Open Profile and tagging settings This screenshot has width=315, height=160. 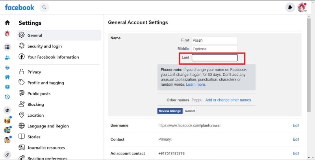click(x=59, y=83)
